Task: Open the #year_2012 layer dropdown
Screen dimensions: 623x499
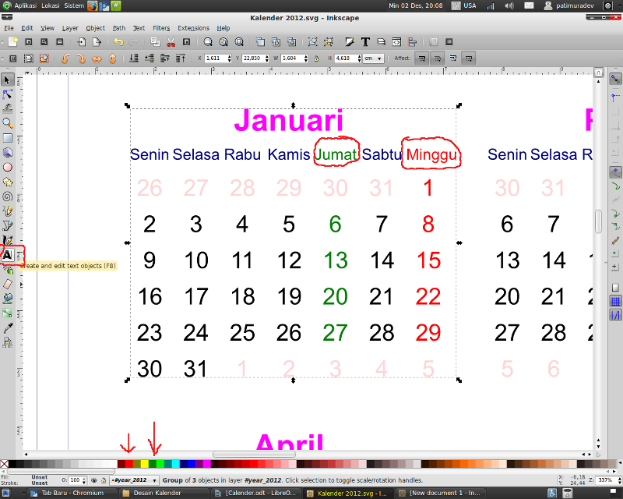Action: point(134,480)
